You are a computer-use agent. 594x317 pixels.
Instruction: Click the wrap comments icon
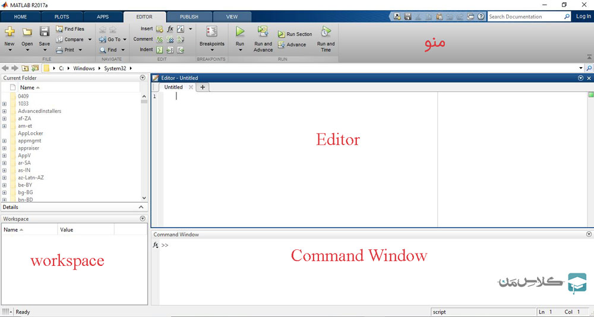(181, 39)
